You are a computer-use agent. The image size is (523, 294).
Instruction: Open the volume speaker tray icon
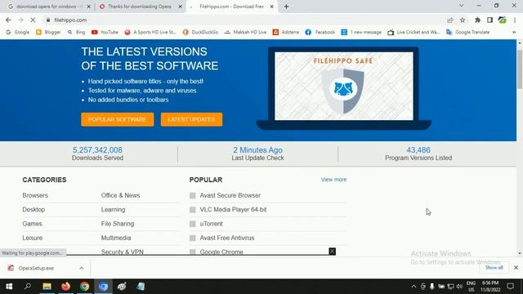[x=459, y=287]
